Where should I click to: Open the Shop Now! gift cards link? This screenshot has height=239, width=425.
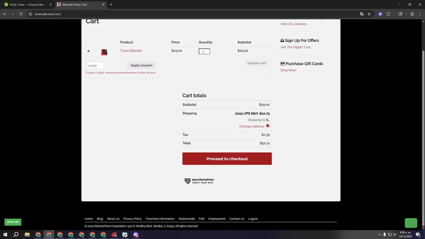pyautogui.click(x=288, y=70)
